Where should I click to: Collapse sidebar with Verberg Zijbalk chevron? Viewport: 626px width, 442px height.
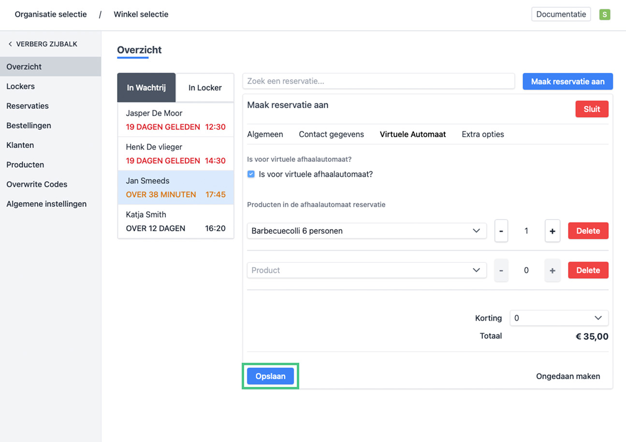click(x=11, y=44)
